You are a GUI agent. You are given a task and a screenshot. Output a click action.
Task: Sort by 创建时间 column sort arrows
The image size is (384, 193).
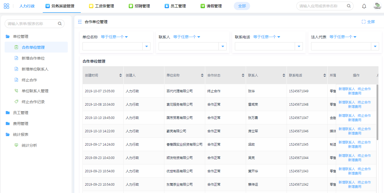(x=121, y=75)
